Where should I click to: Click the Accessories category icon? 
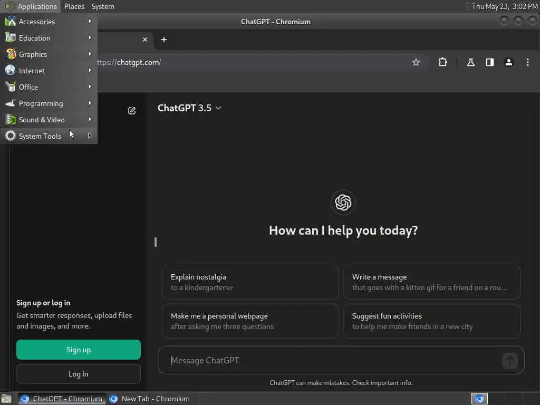(x=11, y=21)
